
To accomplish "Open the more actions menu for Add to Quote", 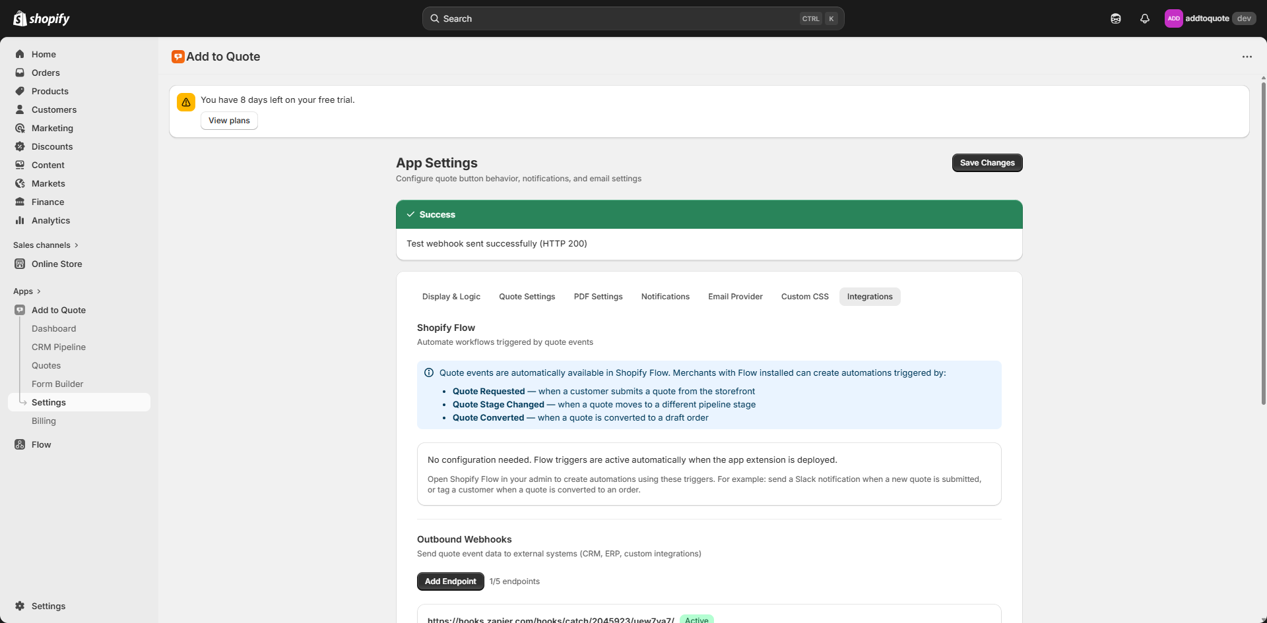I will [x=1247, y=57].
